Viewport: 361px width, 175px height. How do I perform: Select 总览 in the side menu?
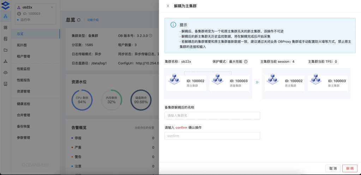point(35,34)
